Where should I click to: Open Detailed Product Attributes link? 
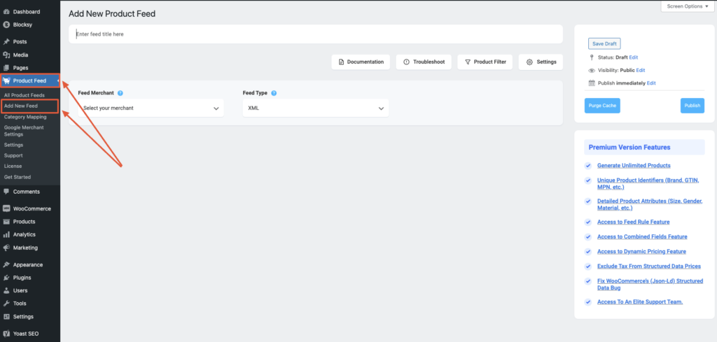[x=650, y=204]
